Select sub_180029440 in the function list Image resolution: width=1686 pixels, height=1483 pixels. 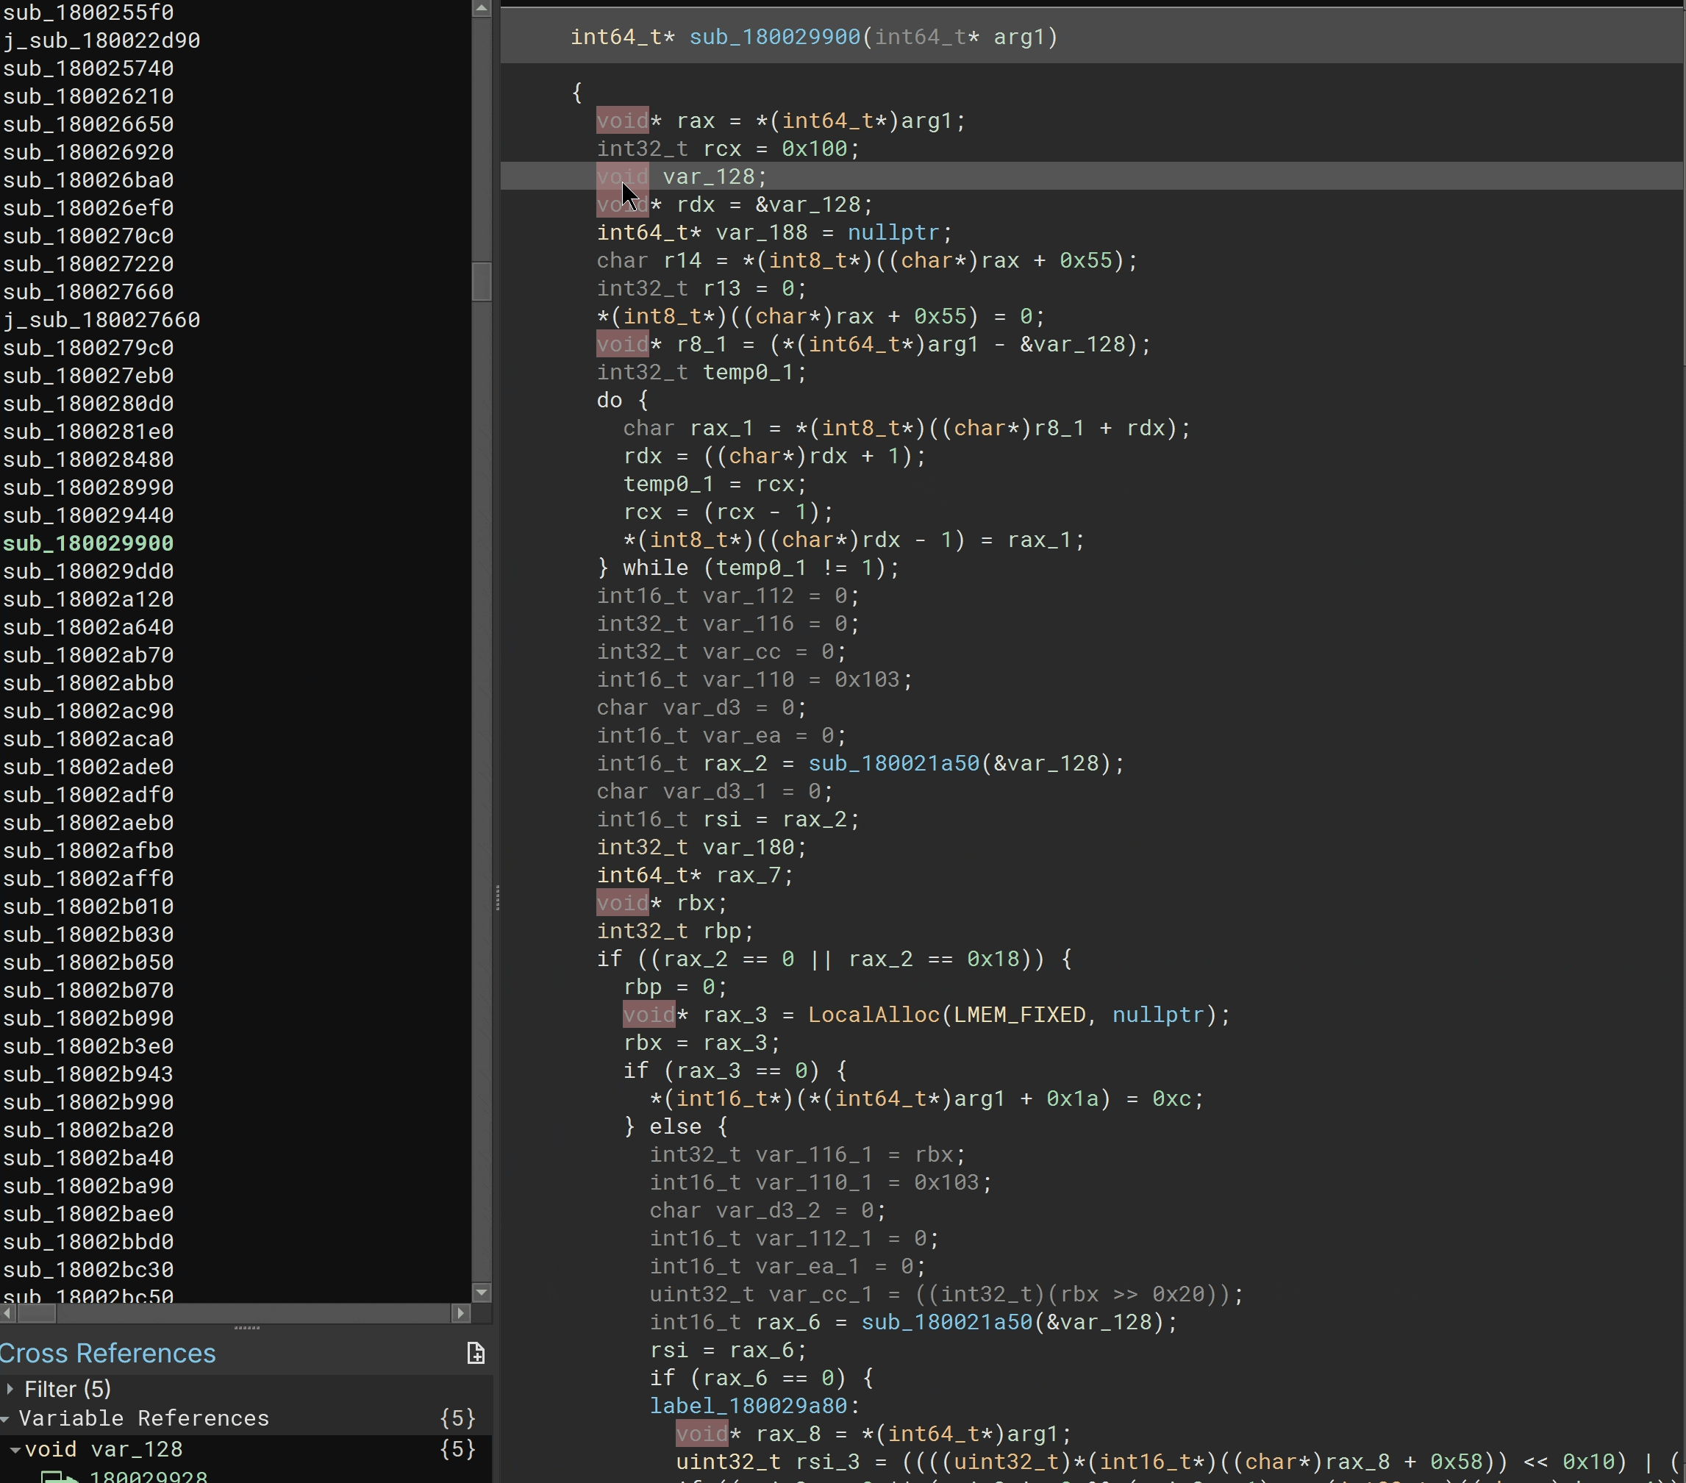tap(89, 515)
